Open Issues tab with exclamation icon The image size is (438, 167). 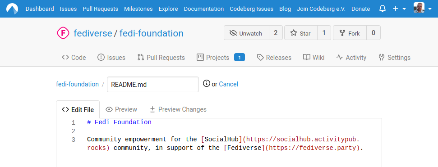click(111, 58)
